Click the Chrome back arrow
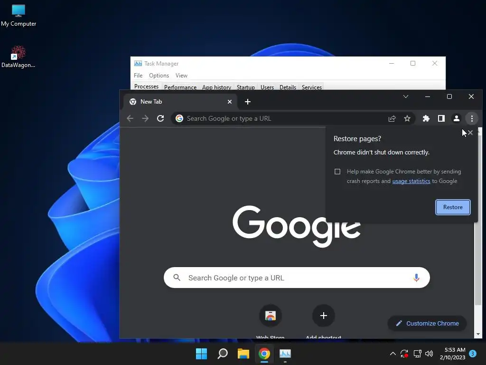486x365 pixels. 130,118
